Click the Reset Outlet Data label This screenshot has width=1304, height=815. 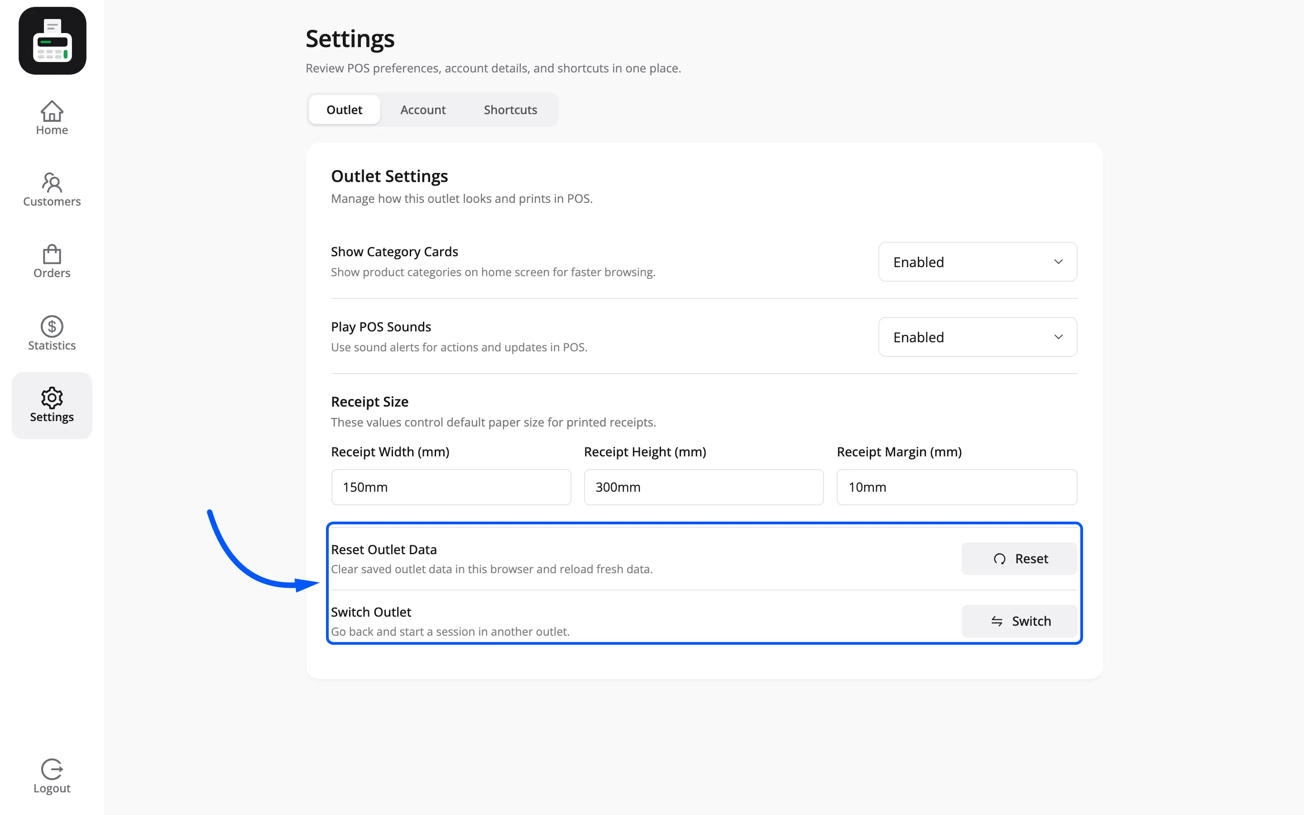point(384,550)
